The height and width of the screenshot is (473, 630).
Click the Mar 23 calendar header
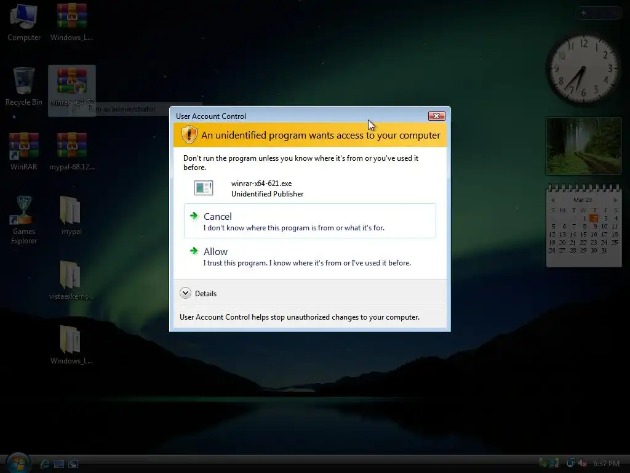click(x=583, y=200)
